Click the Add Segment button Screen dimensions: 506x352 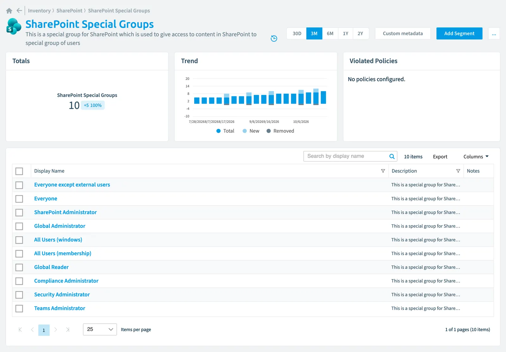tap(459, 33)
